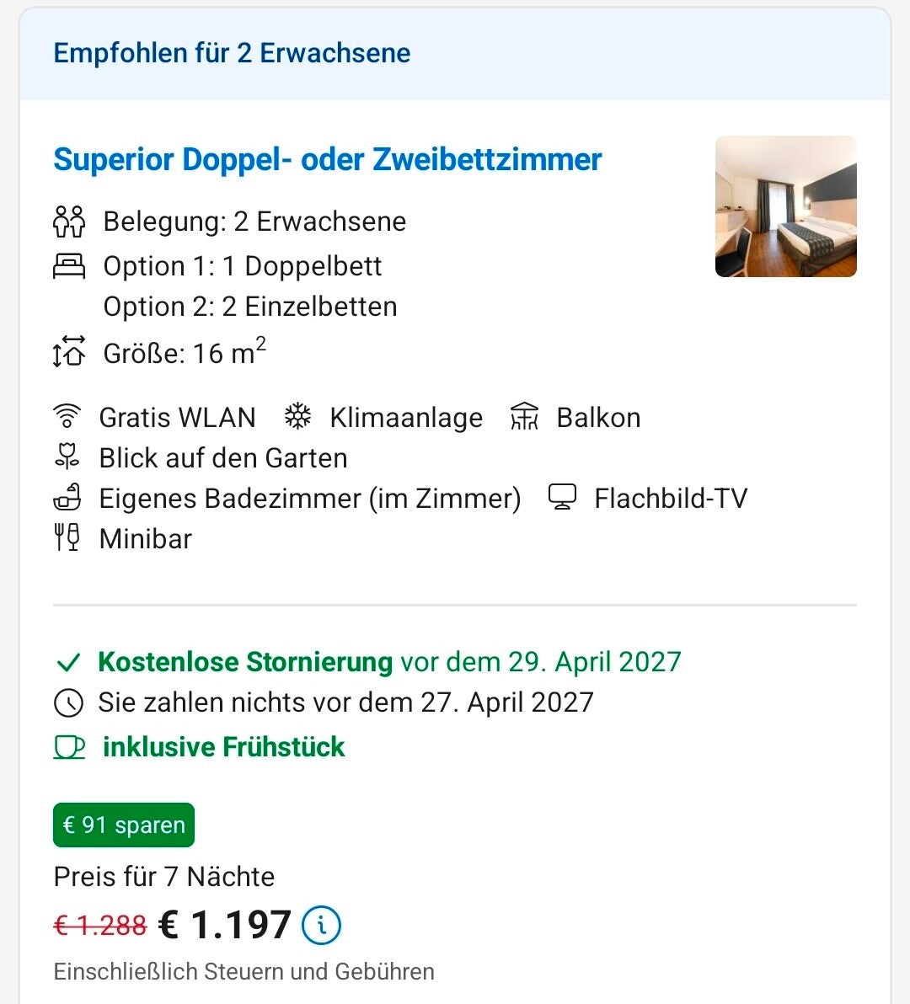Click the Minibar icon
Viewport: 910px width, 1004px height.
pyautogui.click(x=67, y=537)
